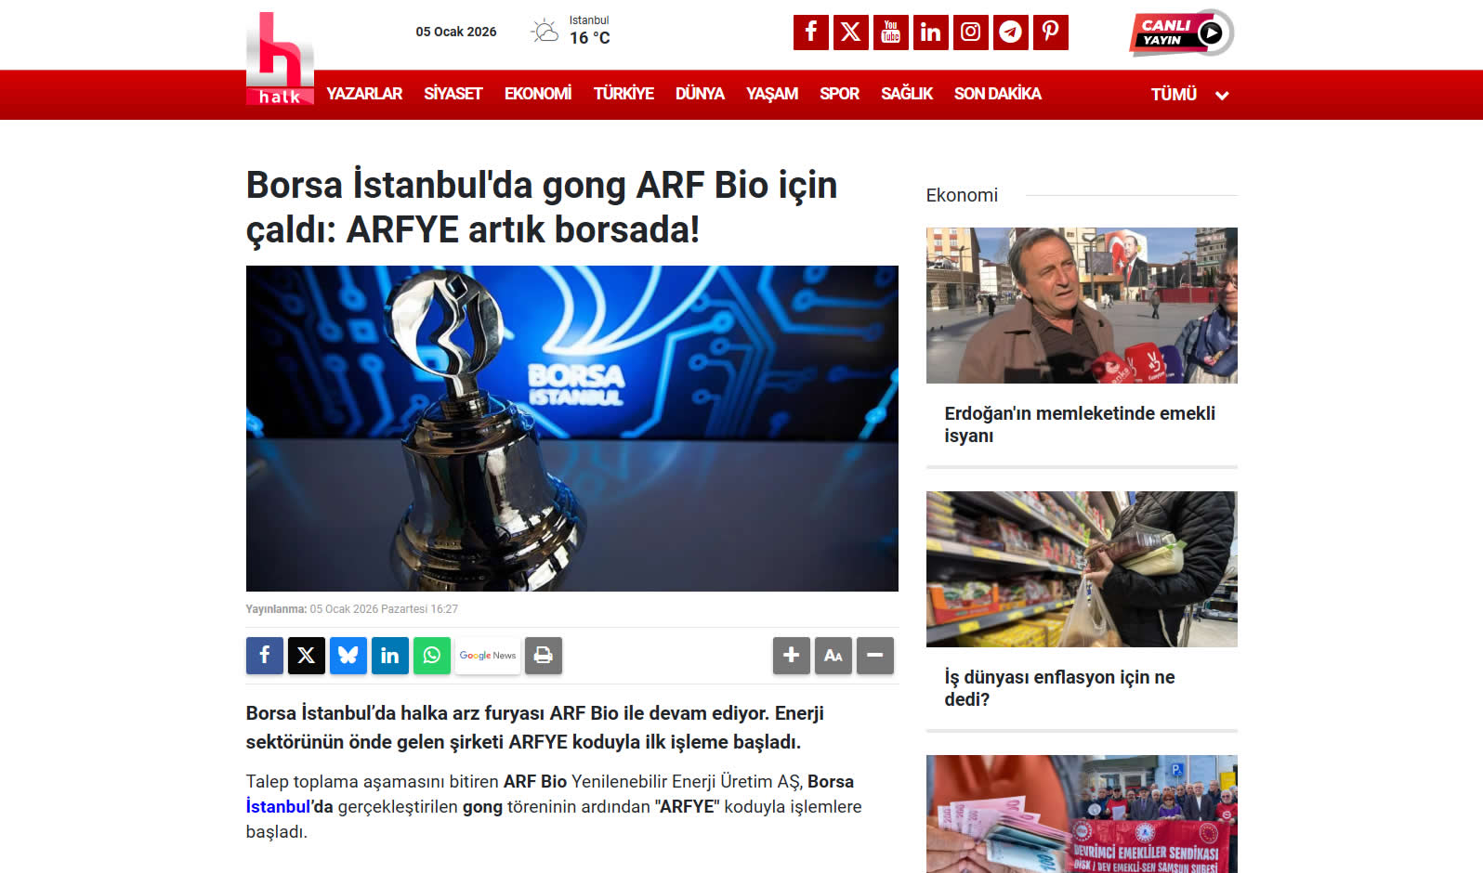Watch the Canlı Yayın live stream
The width and height of the screenshot is (1483, 873).
(1181, 33)
